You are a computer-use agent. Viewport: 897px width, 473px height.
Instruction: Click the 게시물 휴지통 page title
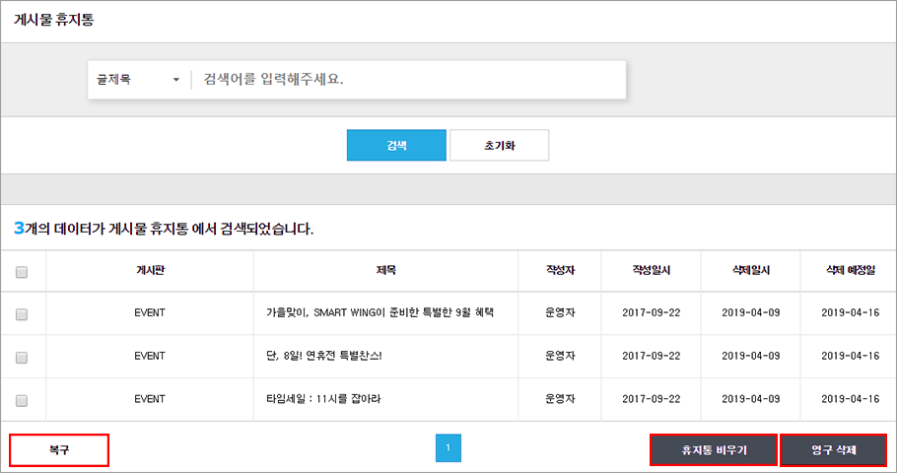pos(54,20)
